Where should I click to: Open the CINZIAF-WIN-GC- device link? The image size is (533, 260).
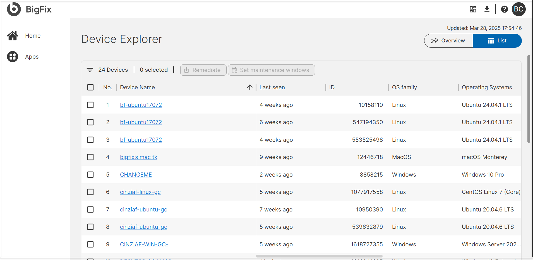click(x=144, y=244)
